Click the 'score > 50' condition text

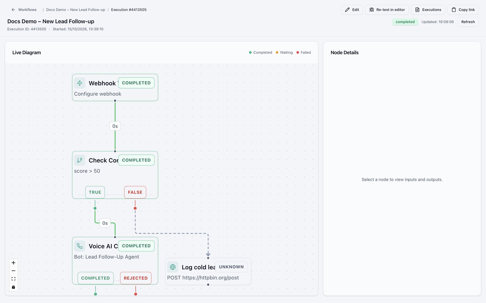87,171
